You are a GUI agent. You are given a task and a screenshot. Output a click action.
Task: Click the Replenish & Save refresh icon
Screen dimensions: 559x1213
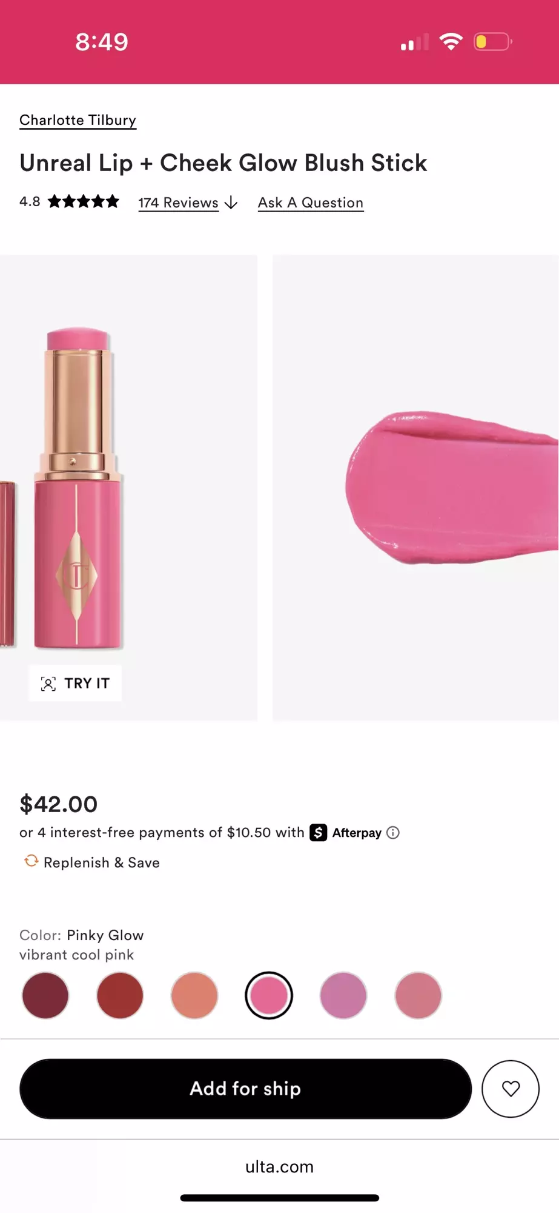click(30, 861)
